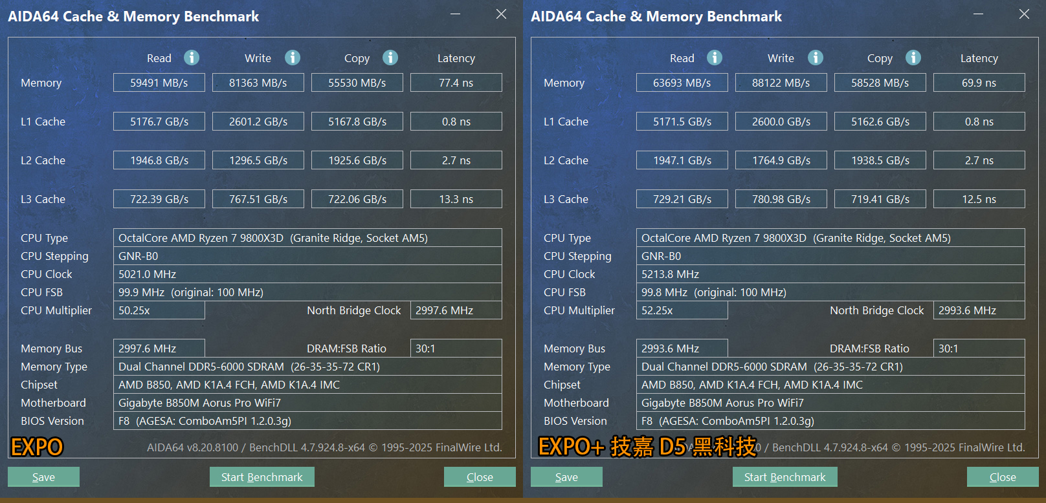
Task: Click BIOS Version field in right window
Action: pos(830,421)
